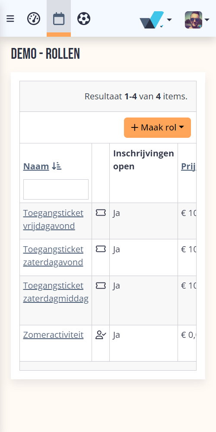
Task: Open the dashboard gauge icon
Action: 34,19
